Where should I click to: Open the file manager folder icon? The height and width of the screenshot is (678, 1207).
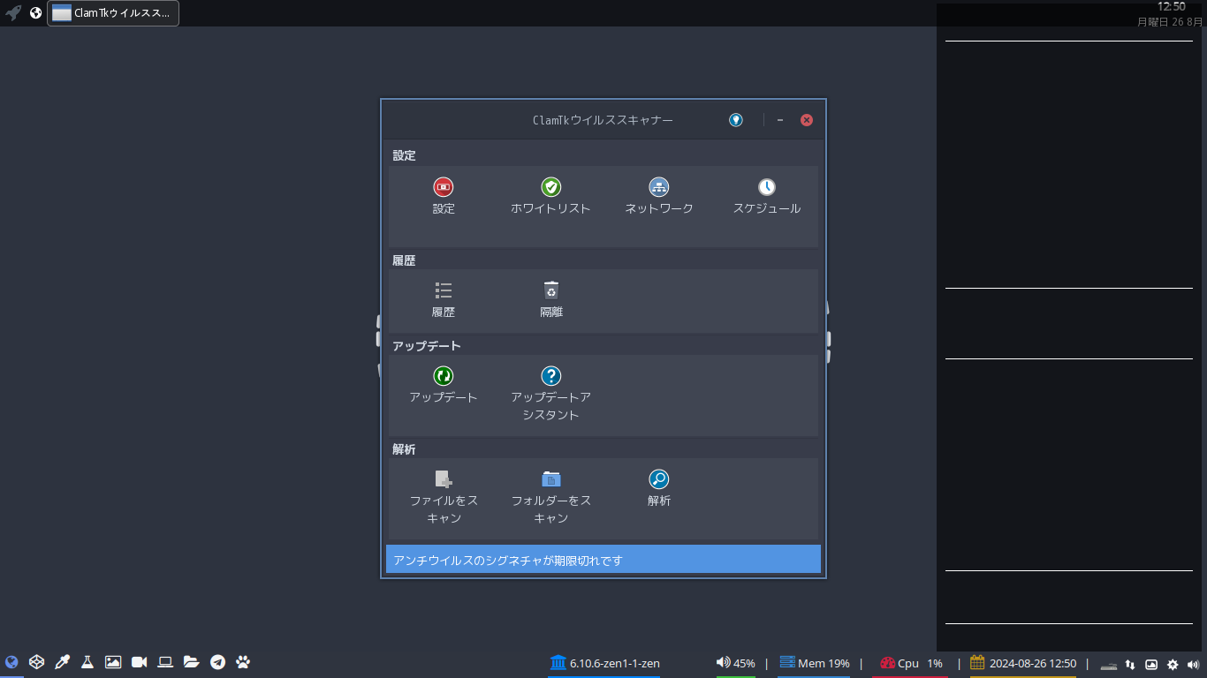click(191, 662)
